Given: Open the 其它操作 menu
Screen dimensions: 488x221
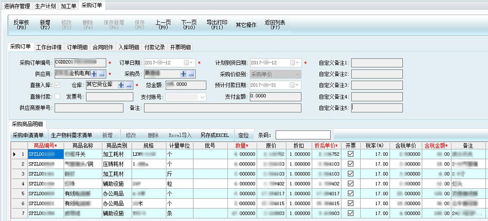Looking at the screenshot, I should click(x=246, y=25).
